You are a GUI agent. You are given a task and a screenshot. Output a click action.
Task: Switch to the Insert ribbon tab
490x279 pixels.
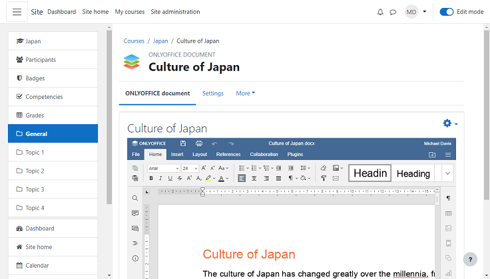click(x=177, y=154)
